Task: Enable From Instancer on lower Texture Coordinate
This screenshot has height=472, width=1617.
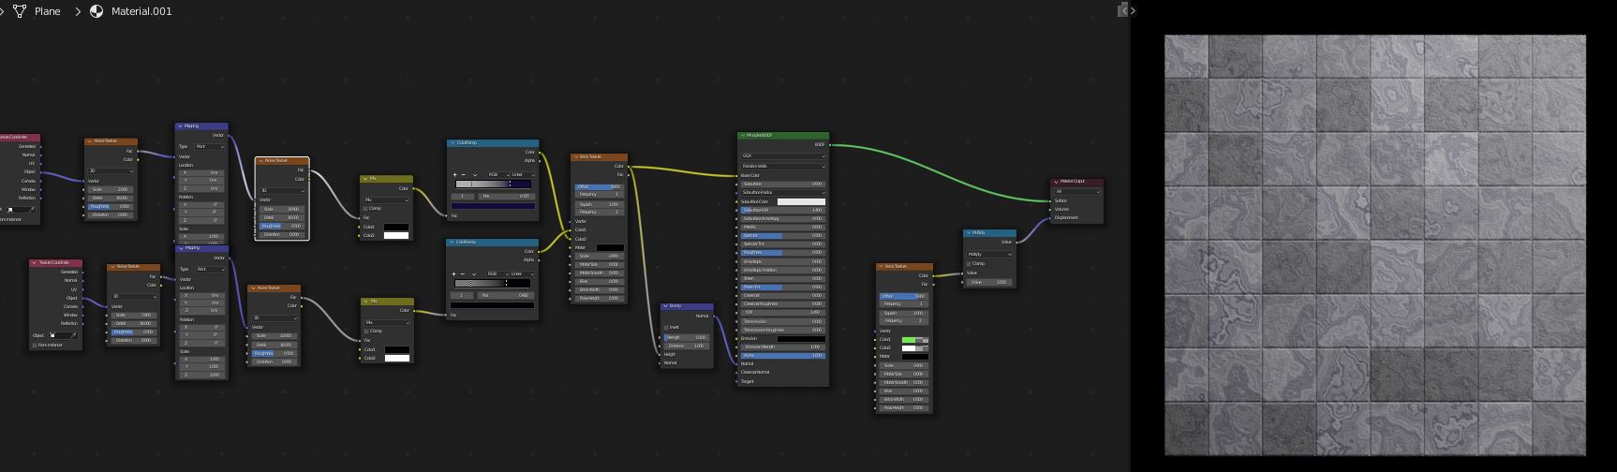Action: pyautogui.click(x=35, y=345)
